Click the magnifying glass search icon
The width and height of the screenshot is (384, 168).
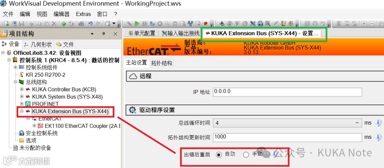(167, 24)
